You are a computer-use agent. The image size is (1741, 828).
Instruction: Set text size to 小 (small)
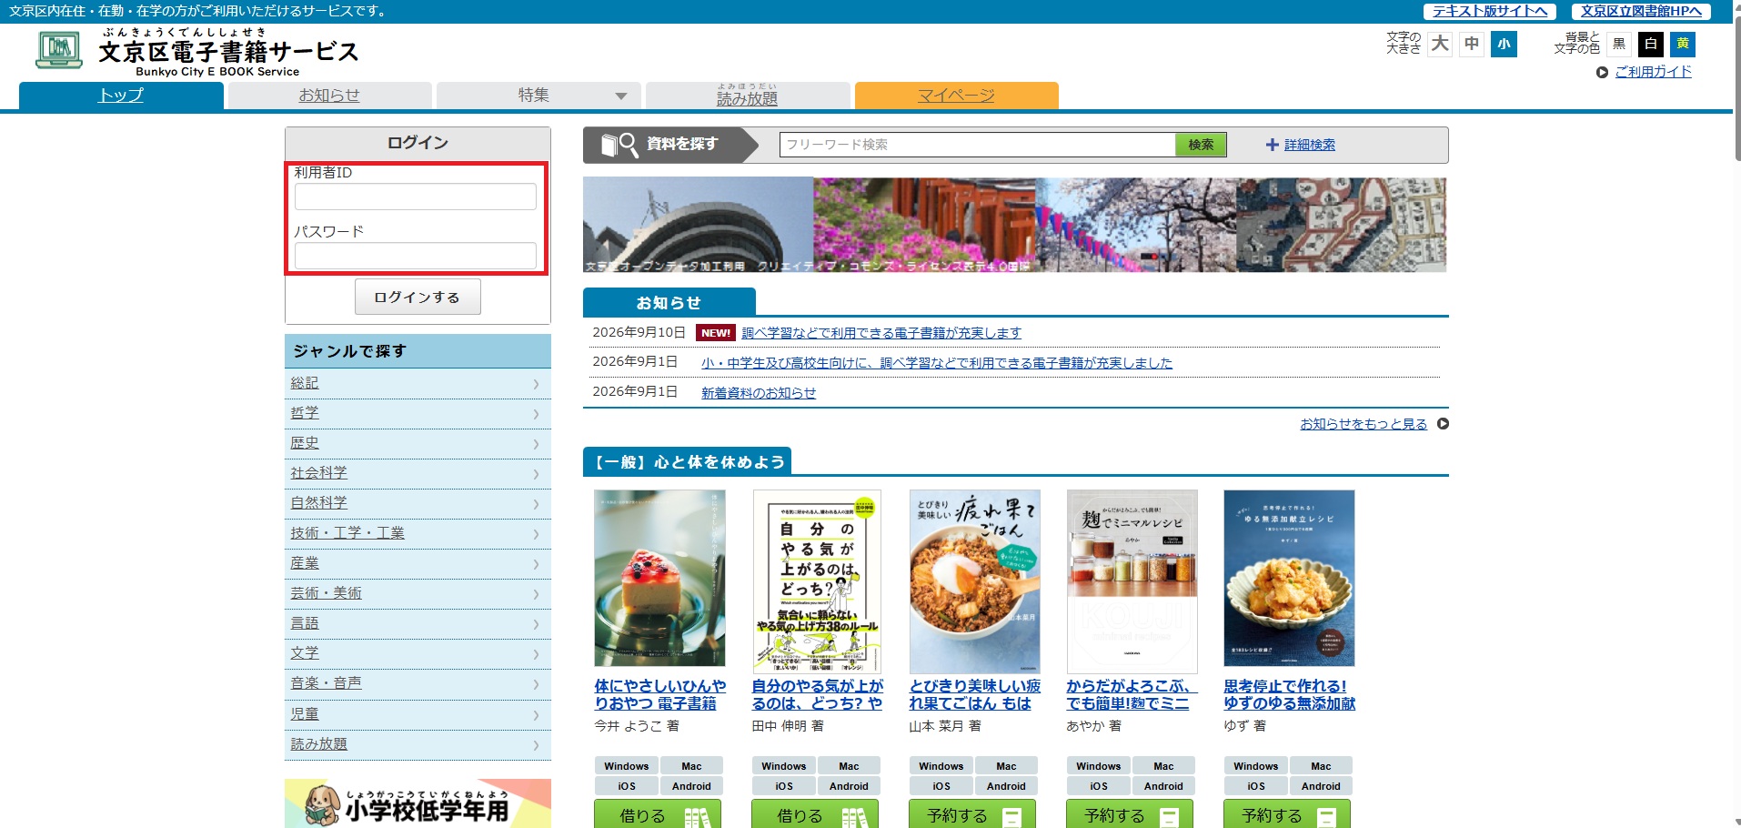pos(1505,44)
